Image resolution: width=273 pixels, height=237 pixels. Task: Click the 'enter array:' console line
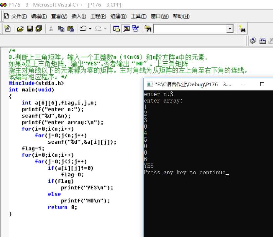163,101
